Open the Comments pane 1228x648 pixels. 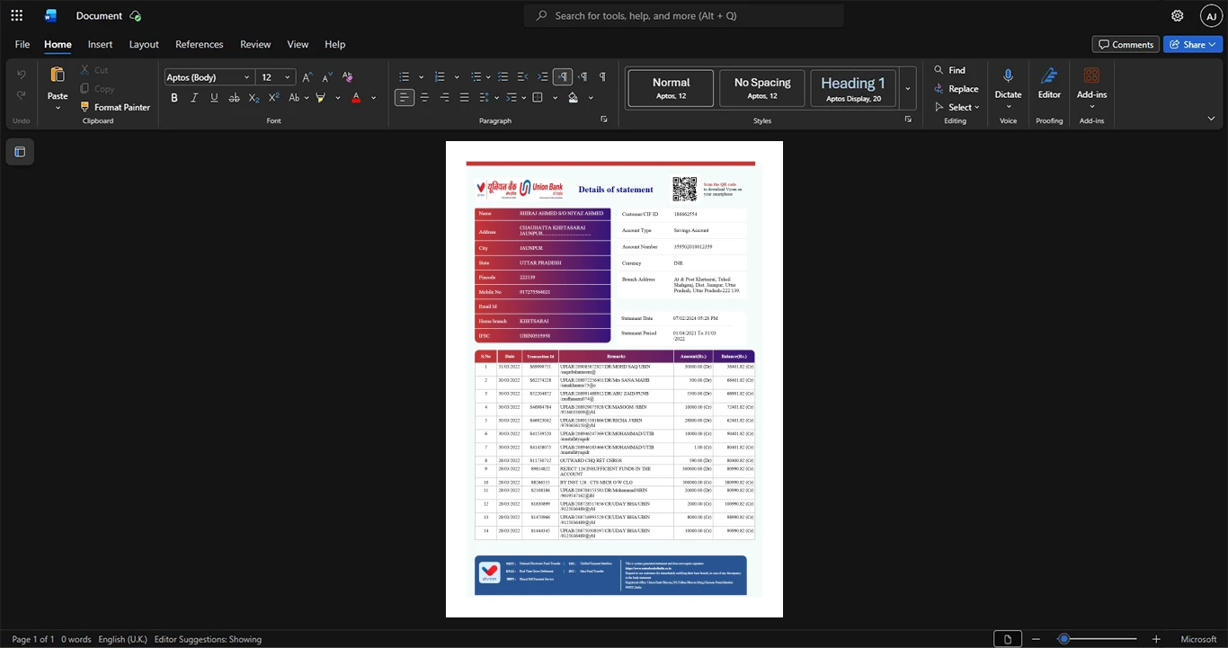pos(1126,44)
